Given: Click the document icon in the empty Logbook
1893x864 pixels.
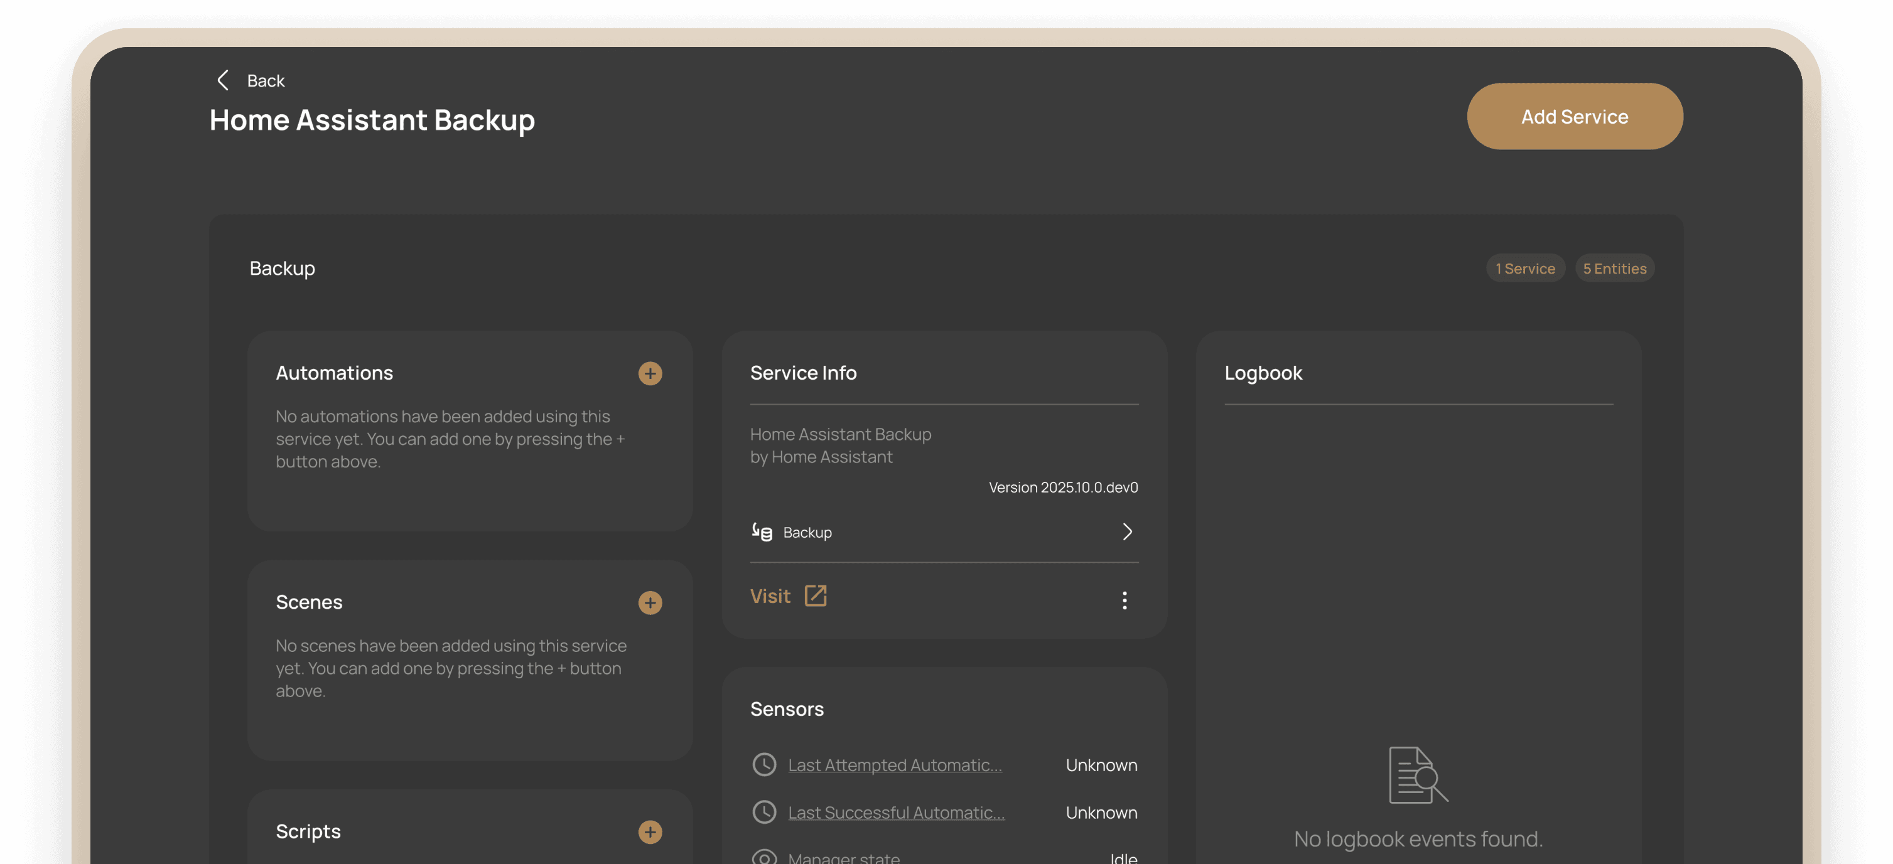Looking at the screenshot, I should click(1417, 774).
